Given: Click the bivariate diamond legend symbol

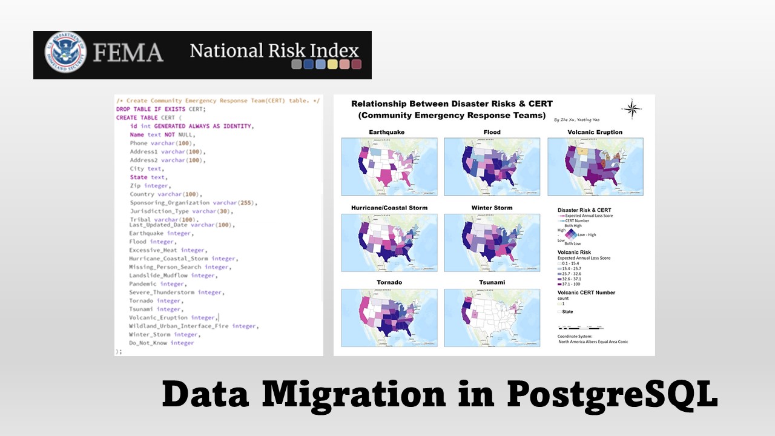Looking at the screenshot, I should [x=572, y=234].
